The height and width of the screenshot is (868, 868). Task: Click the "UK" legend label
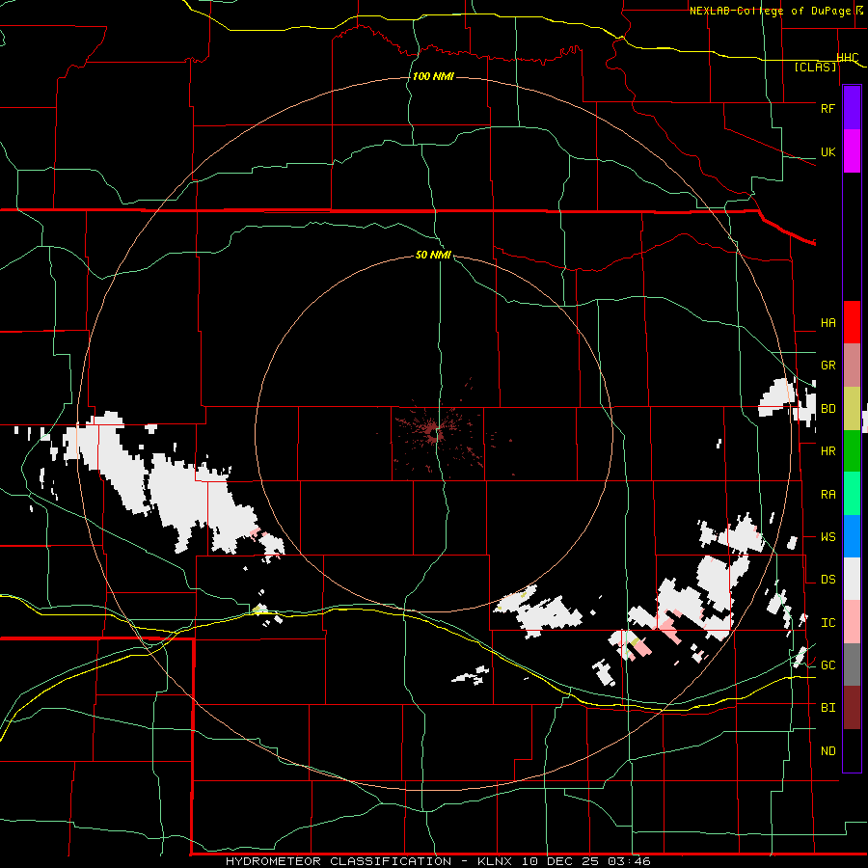pos(827,152)
